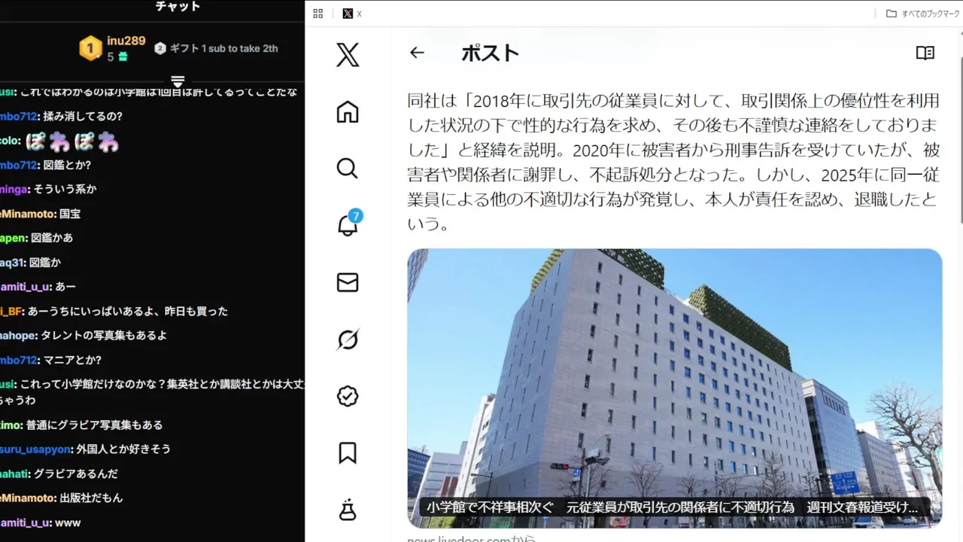
Task: Open Explore search in X sidebar
Action: (x=348, y=169)
